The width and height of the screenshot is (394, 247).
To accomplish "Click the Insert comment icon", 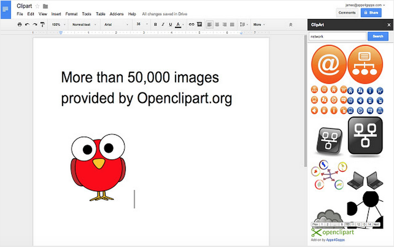I will tap(199, 25).
